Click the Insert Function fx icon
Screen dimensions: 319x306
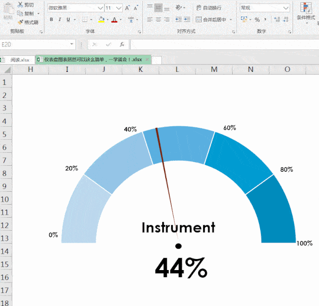pyautogui.click(x=122, y=44)
